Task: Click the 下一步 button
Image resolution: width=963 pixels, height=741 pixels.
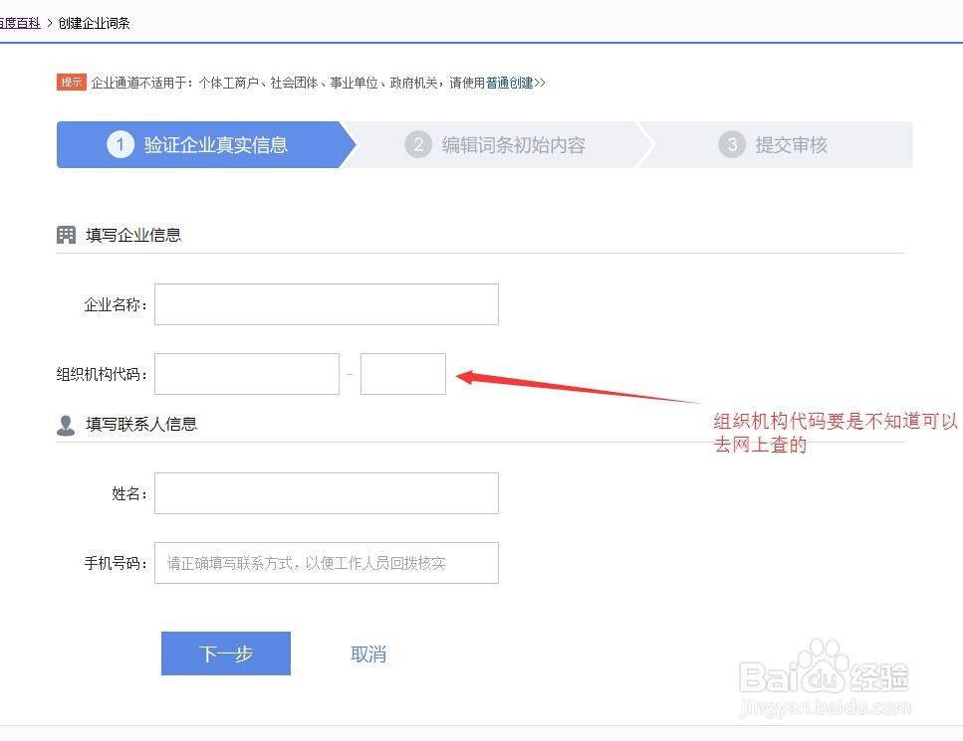Action: coord(225,653)
